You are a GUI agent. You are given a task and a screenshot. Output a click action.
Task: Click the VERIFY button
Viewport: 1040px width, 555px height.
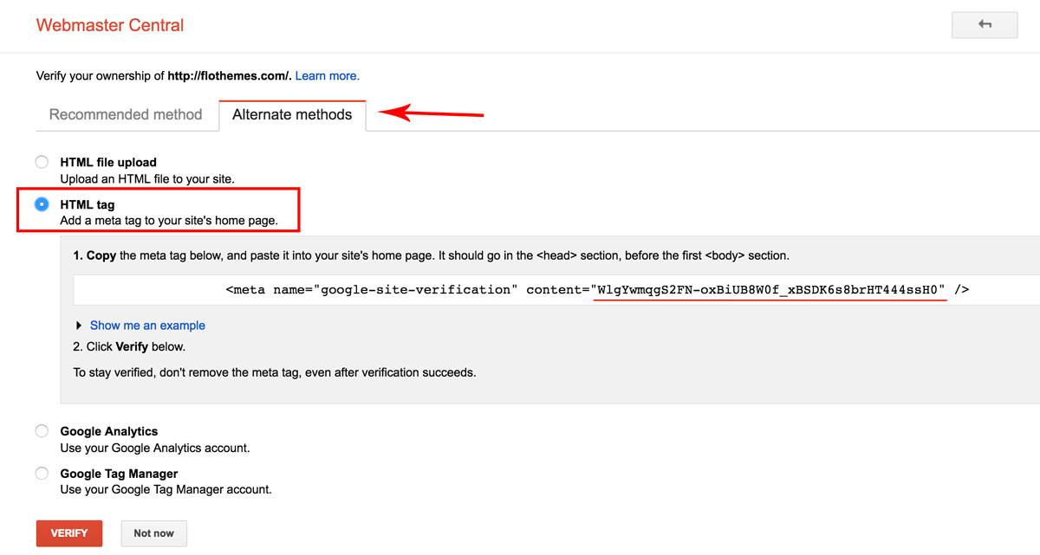(68, 533)
